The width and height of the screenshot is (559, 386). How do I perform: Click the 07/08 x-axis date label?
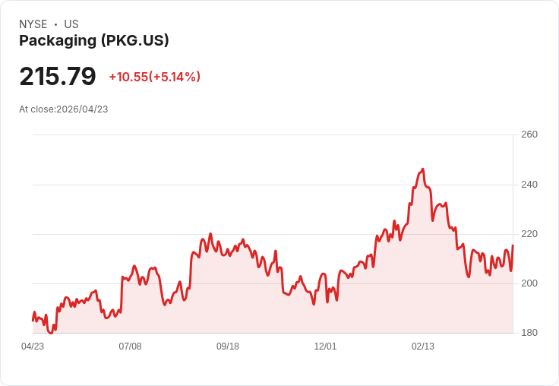tap(130, 346)
